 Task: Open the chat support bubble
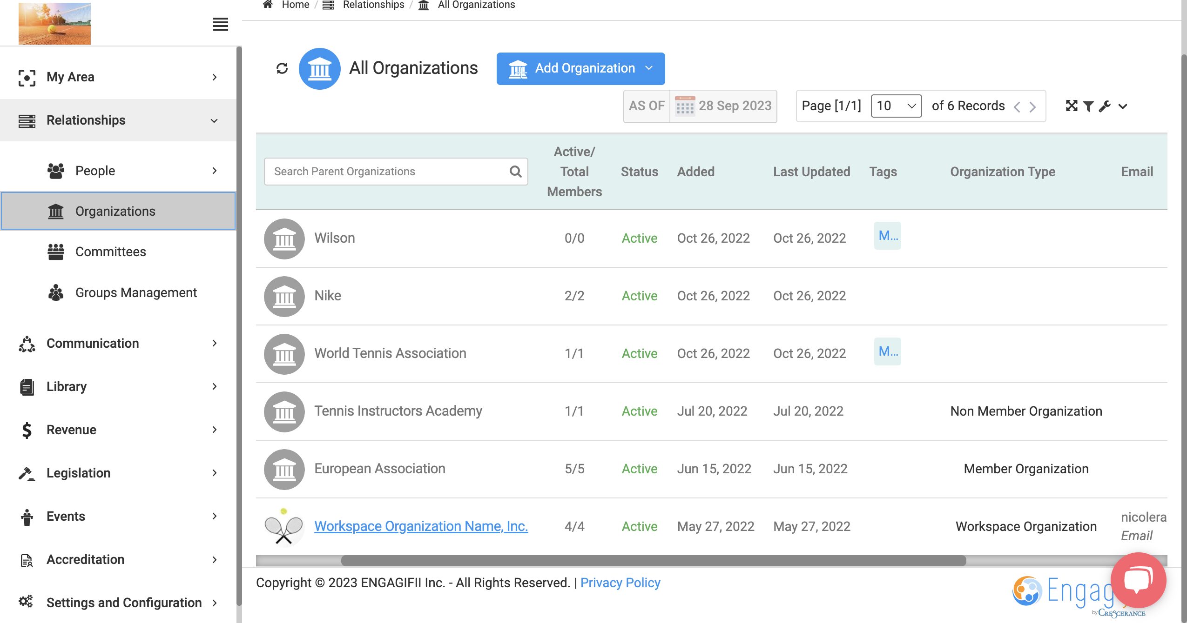pos(1138,580)
